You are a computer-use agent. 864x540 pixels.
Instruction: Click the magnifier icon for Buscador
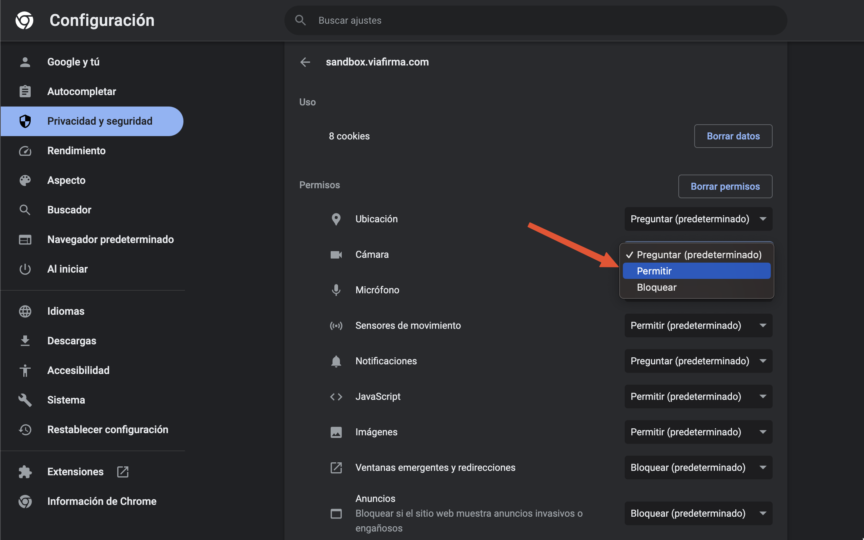[x=25, y=210]
